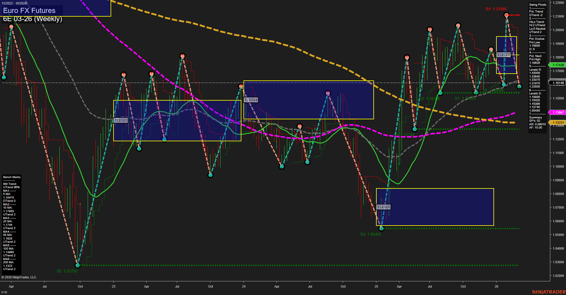
Task: Click the S5: 1.02755 support label
Action: pos(67,271)
